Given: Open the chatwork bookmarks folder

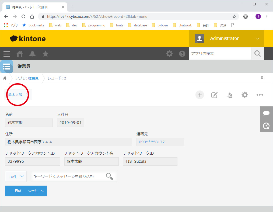Looking at the screenshot, I should (x=182, y=25).
